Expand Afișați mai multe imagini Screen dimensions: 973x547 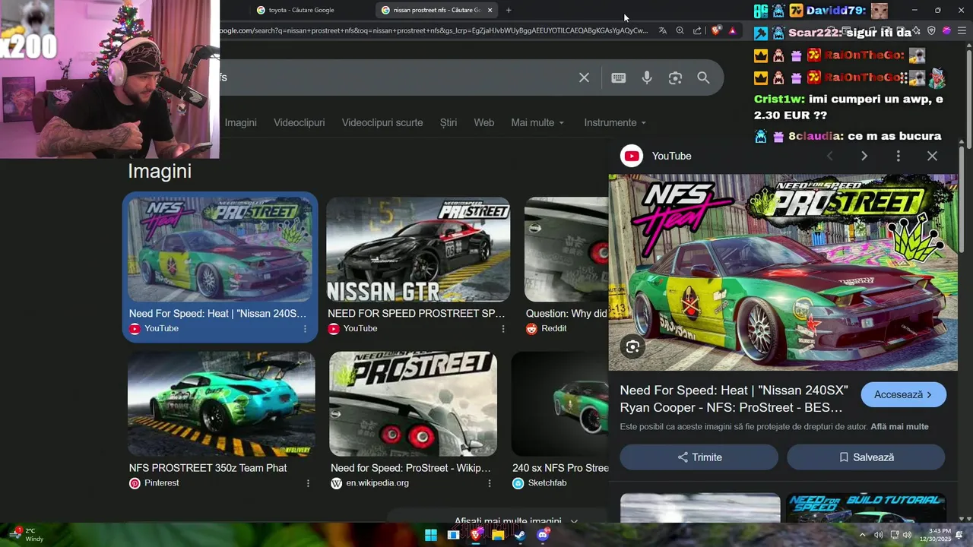(x=516, y=520)
